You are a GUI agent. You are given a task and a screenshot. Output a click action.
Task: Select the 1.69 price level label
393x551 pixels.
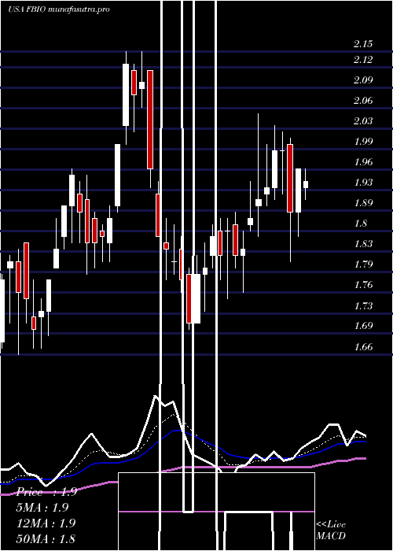pyautogui.click(x=363, y=325)
